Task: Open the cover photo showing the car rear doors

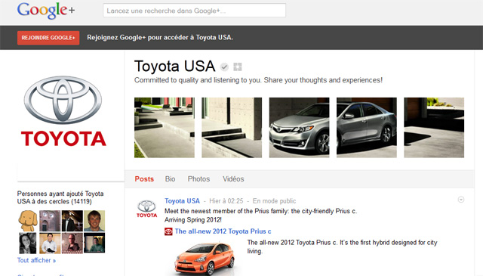Action: 367,128
